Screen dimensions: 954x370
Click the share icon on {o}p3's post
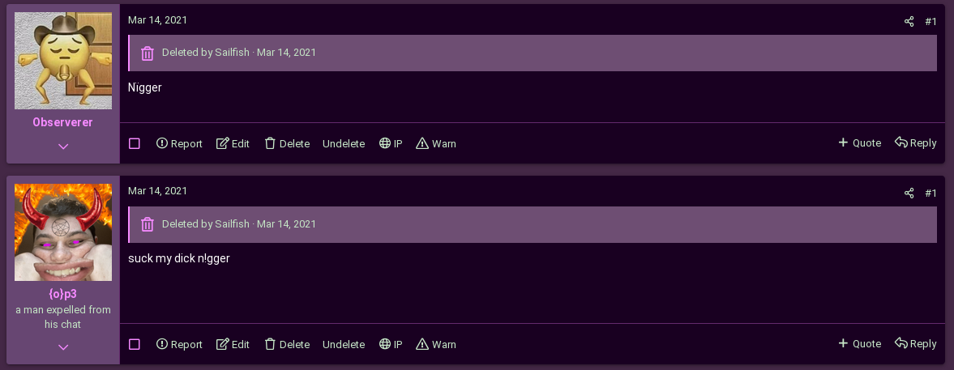pos(909,194)
